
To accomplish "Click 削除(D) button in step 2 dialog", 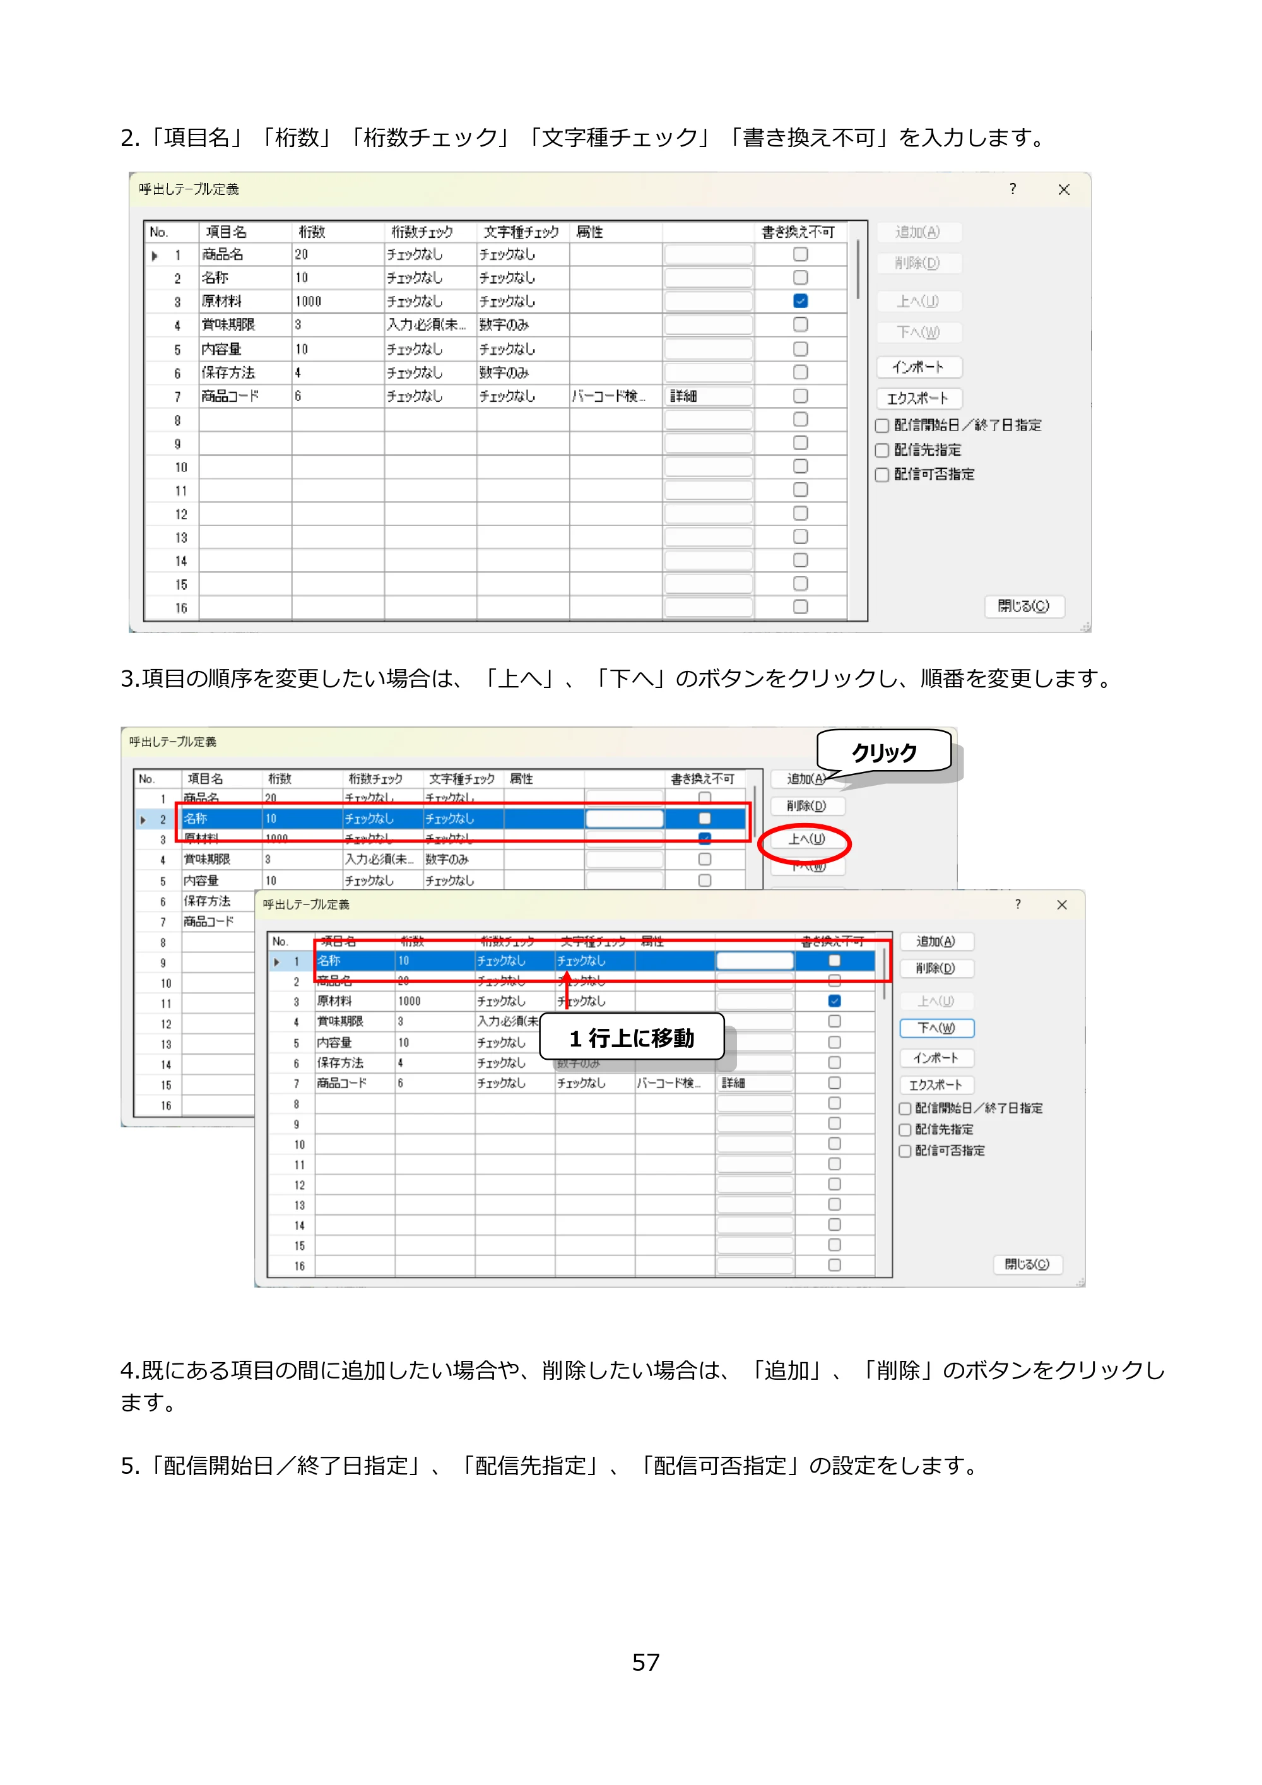I will click(x=919, y=263).
